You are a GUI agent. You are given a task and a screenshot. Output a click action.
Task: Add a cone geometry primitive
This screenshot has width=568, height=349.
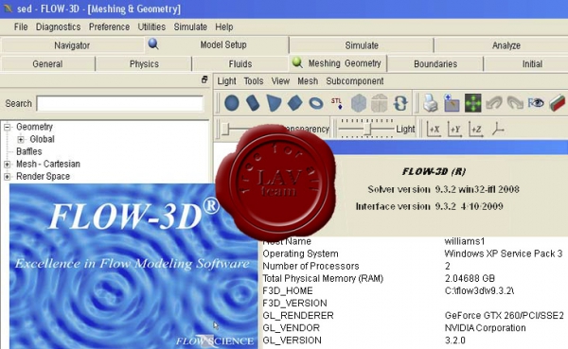coord(274,103)
